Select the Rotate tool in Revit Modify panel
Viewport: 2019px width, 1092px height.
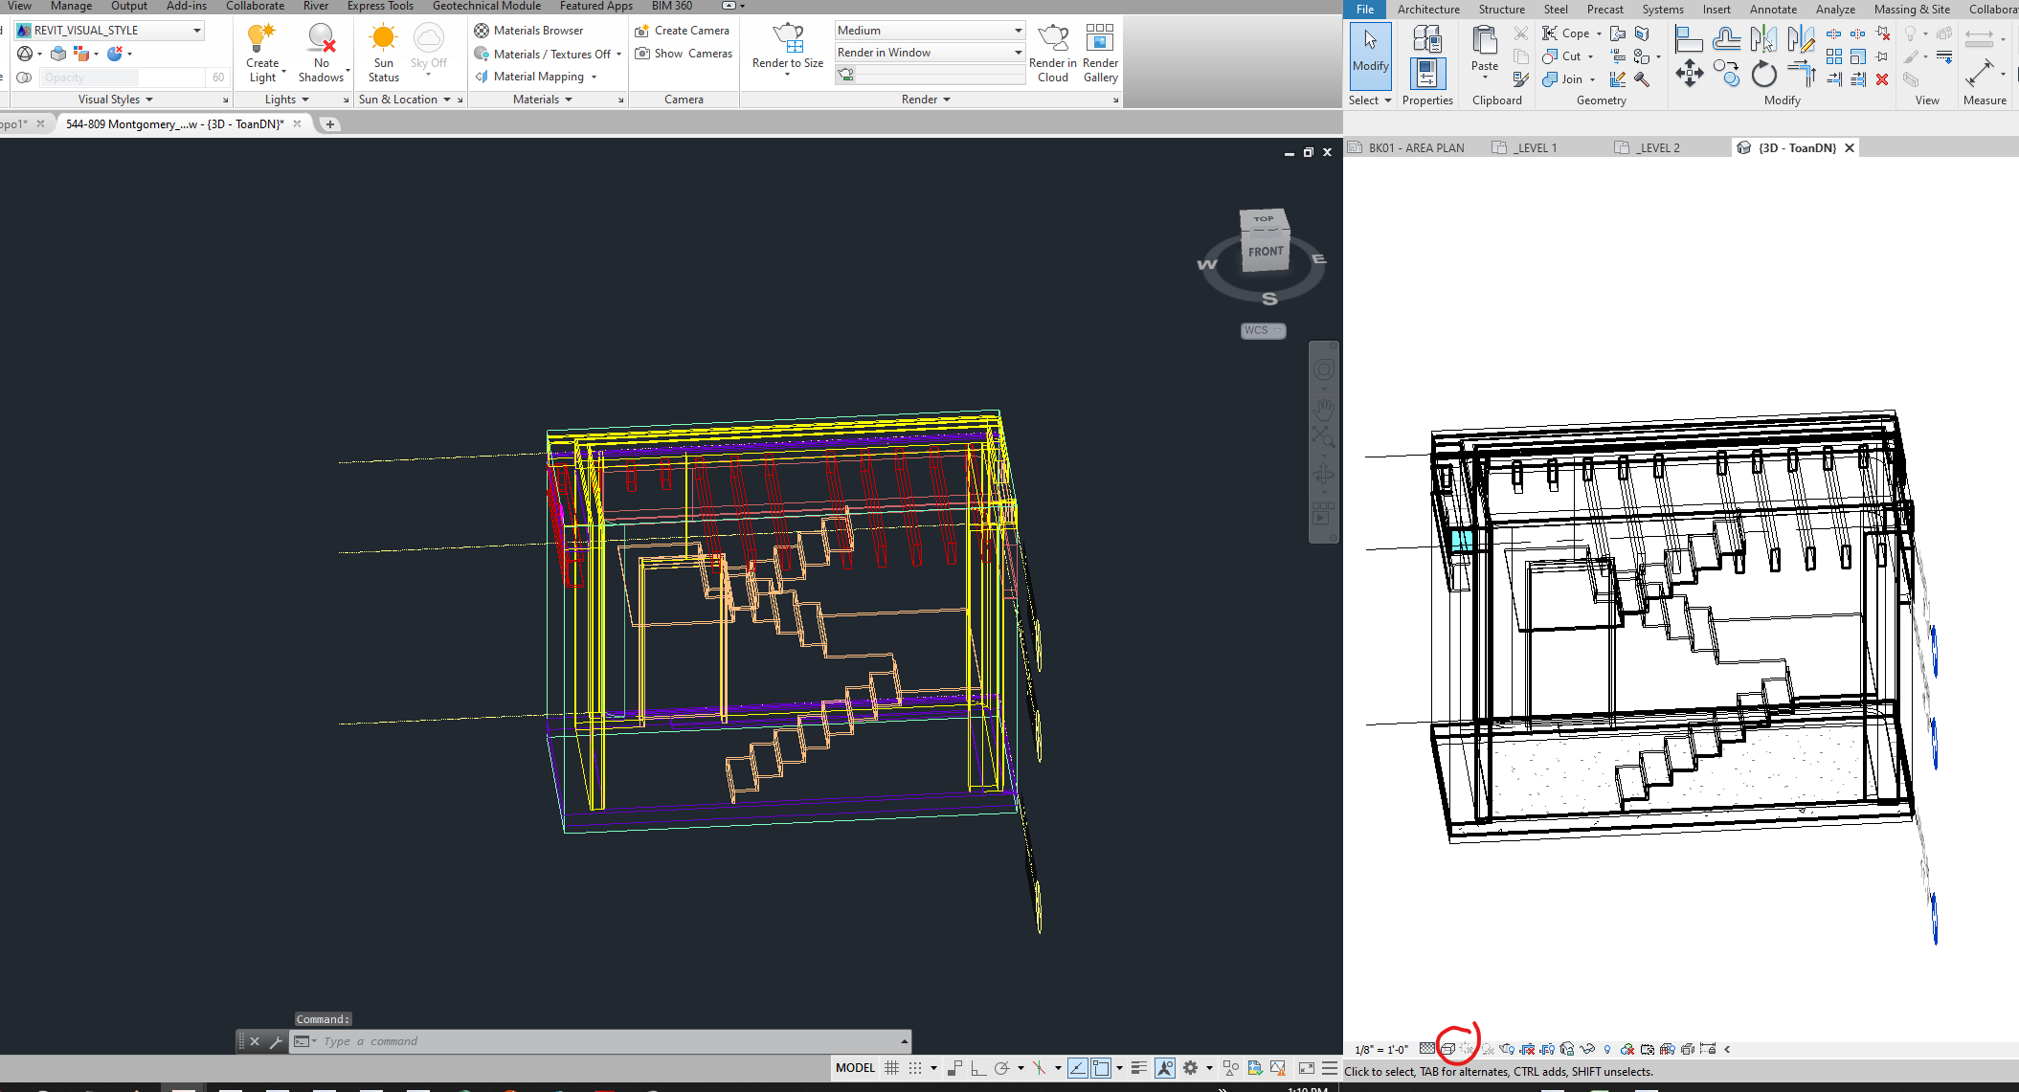pos(1764,74)
